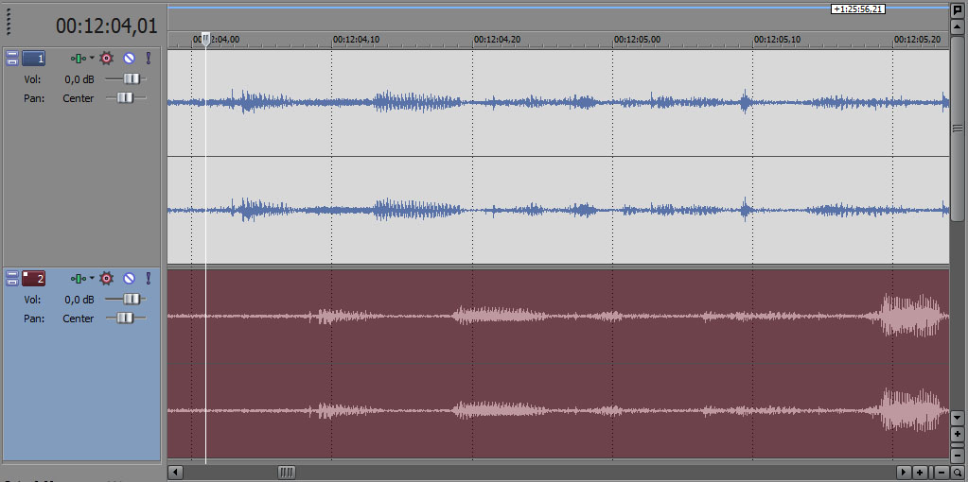The image size is (968, 482).
Task: Activate the magnifier zoom tool
Action: coord(957,473)
